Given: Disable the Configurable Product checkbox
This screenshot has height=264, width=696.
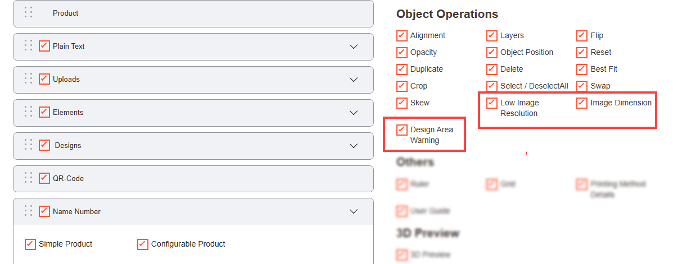Looking at the screenshot, I should pyautogui.click(x=143, y=244).
